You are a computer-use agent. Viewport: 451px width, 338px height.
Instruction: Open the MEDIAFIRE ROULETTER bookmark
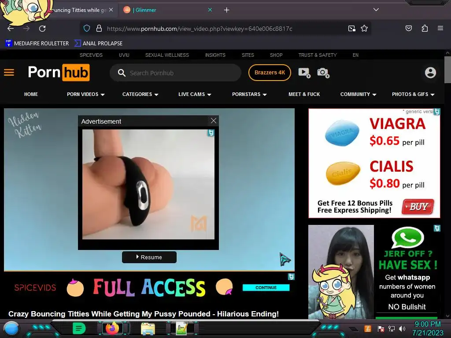point(37,43)
